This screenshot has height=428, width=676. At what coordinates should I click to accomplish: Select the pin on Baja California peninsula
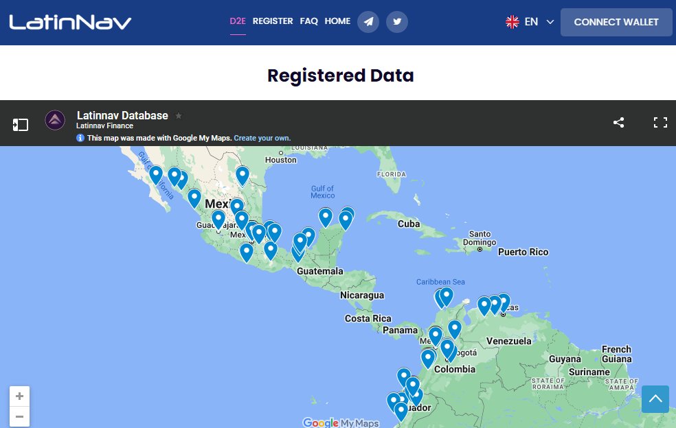coord(156,176)
